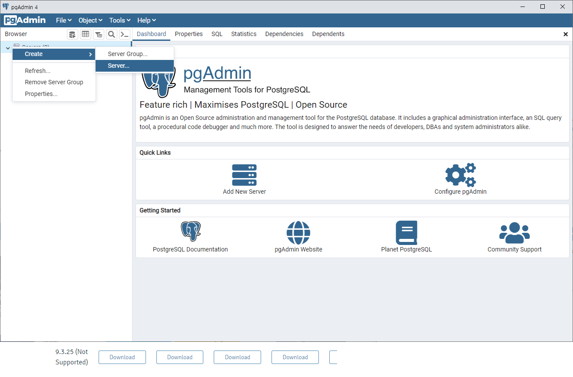Choose Server Group... from the submenu
Screen dimensions: 573x377
click(135, 54)
